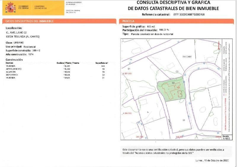Select the line "03724 TEULADA [ALICANTE]"
The width and height of the screenshot is (237, 167).
pos(23,37)
